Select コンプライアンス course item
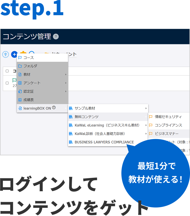190x216 pixels. pos(168,125)
